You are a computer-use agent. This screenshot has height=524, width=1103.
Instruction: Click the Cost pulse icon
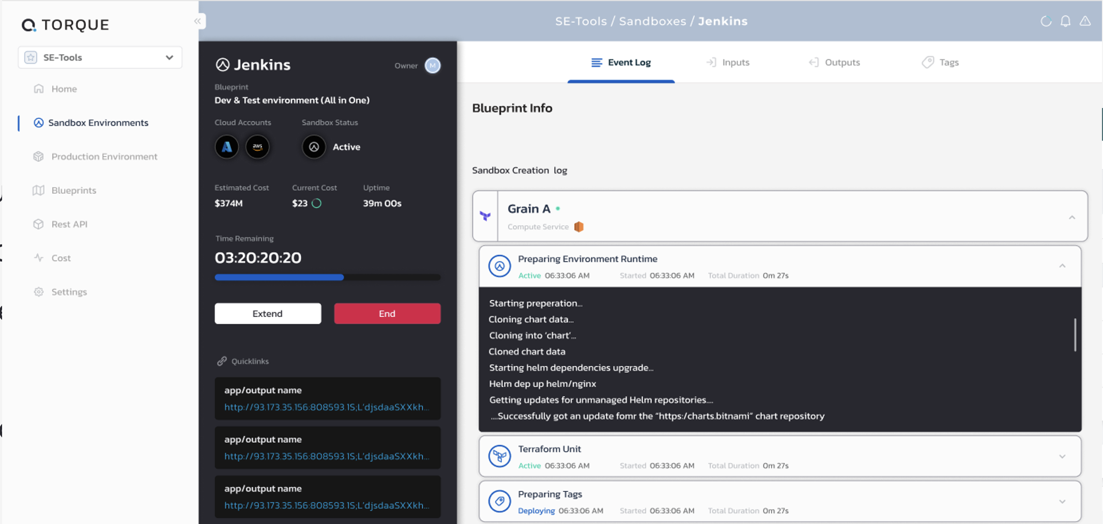pos(39,257)
